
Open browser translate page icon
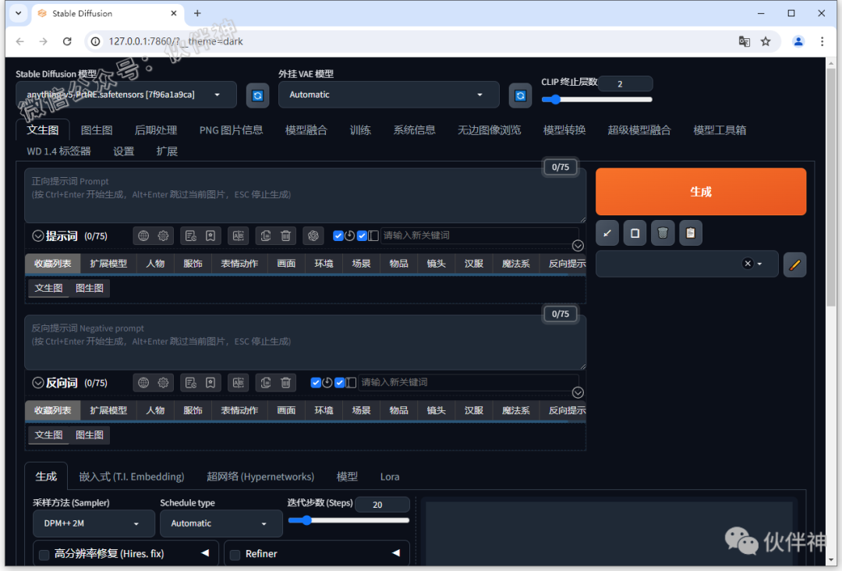point(744,41)
